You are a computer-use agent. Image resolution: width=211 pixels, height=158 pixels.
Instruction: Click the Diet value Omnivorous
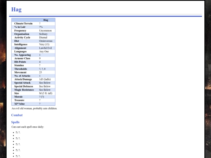[x=46, y=41]
